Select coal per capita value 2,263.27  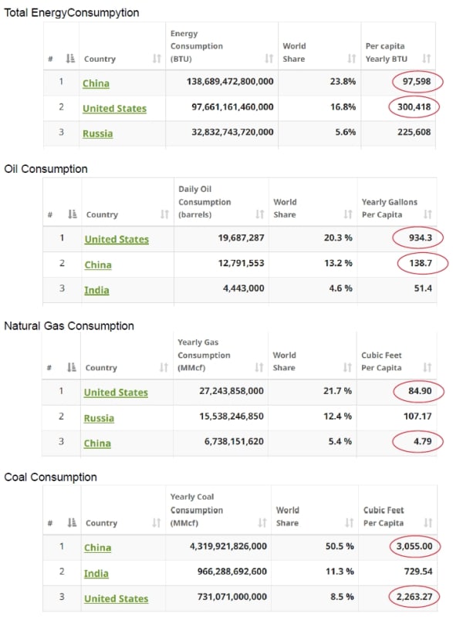[414, 596]
